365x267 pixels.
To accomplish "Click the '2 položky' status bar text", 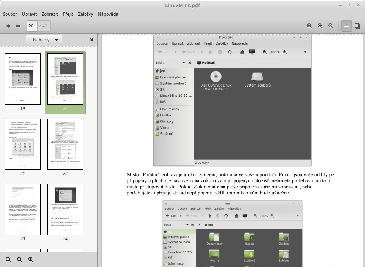I will (202, 163).
